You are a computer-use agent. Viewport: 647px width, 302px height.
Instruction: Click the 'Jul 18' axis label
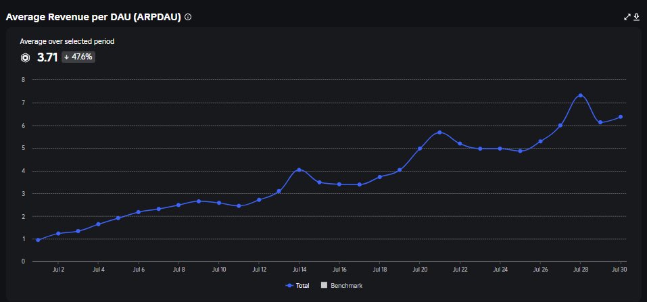tap(380, 270)
